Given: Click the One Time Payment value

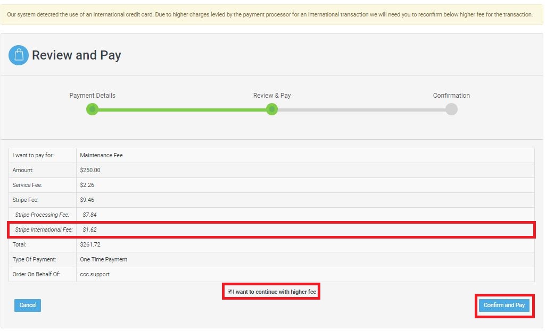Looking at the screenshot, I should click(x=103, y=259).
